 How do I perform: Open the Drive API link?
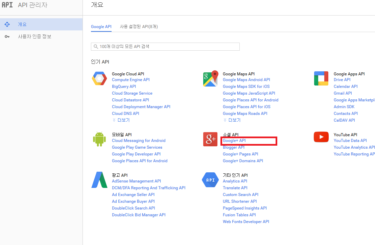(342, 80)
